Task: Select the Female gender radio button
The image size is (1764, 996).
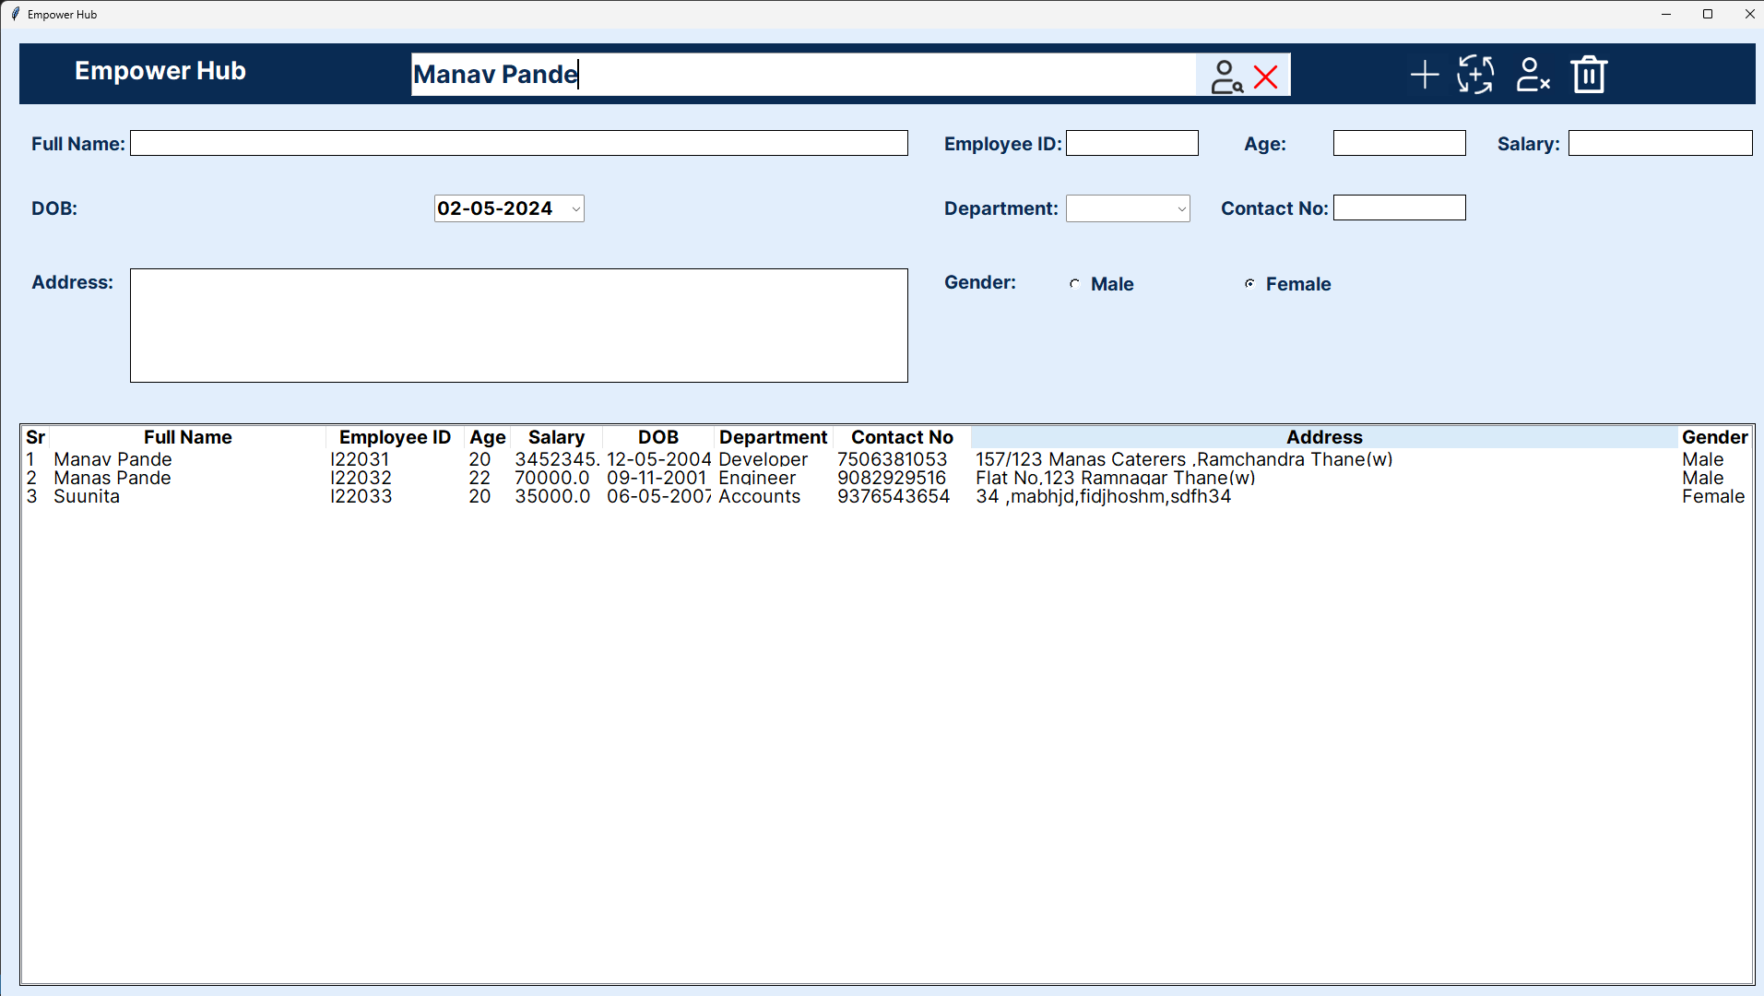Action: coord(1250,284)
